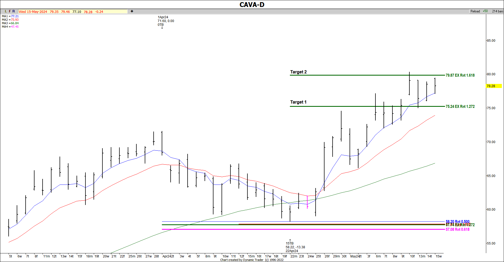Click the R button in toolbar
This screenshot has width=504, height=262.
pyautogui.click(x=14, y=11)
